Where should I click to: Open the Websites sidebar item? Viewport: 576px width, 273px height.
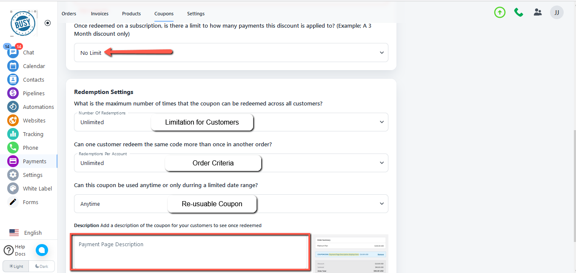point(34,120)
